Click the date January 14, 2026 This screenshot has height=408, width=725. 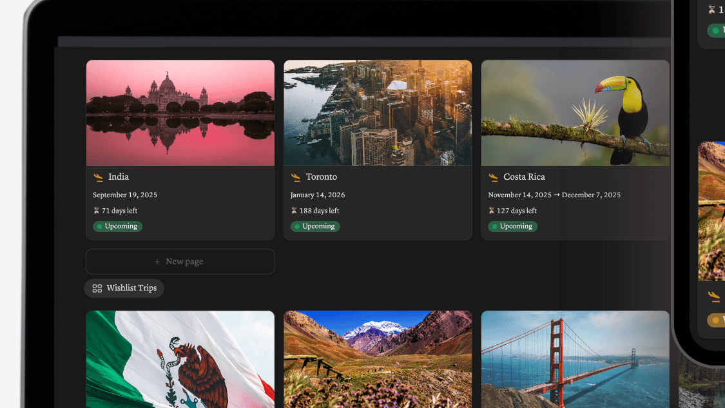(x=318, y=195)
